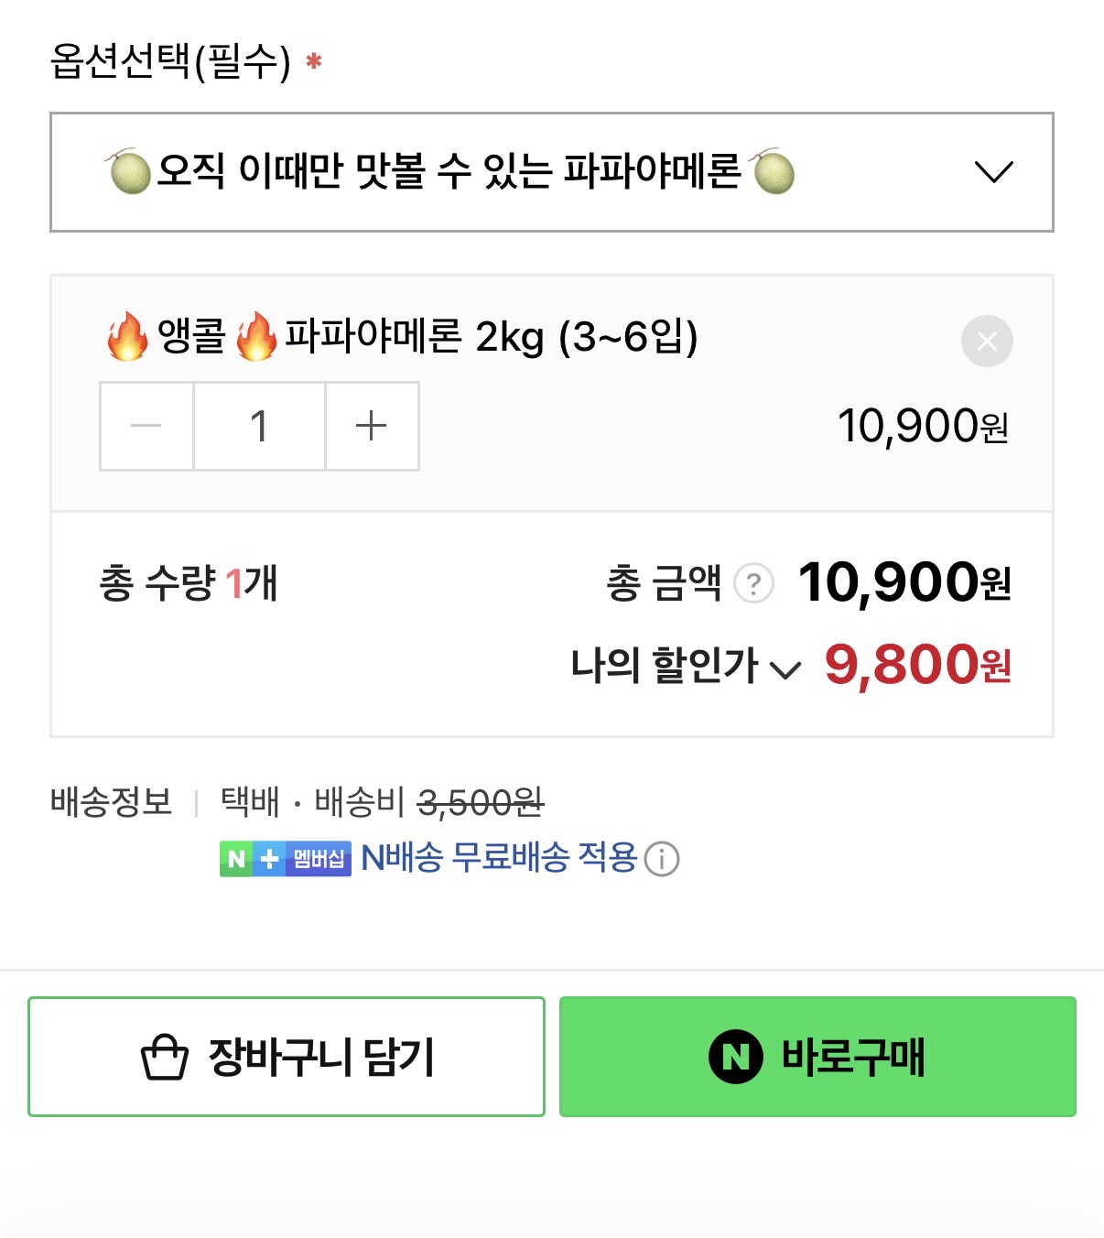Click the 파파야메론 2kg (3~6입) option title
The width and height of the screenshot is (1104, 1238).
[x=491, y=337]
